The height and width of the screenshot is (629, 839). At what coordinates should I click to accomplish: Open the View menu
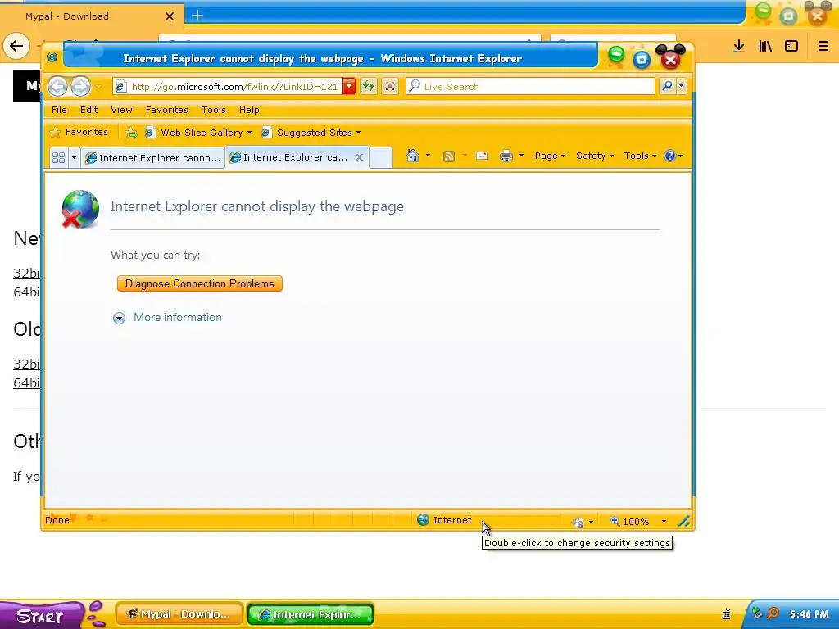pos(121,110)
